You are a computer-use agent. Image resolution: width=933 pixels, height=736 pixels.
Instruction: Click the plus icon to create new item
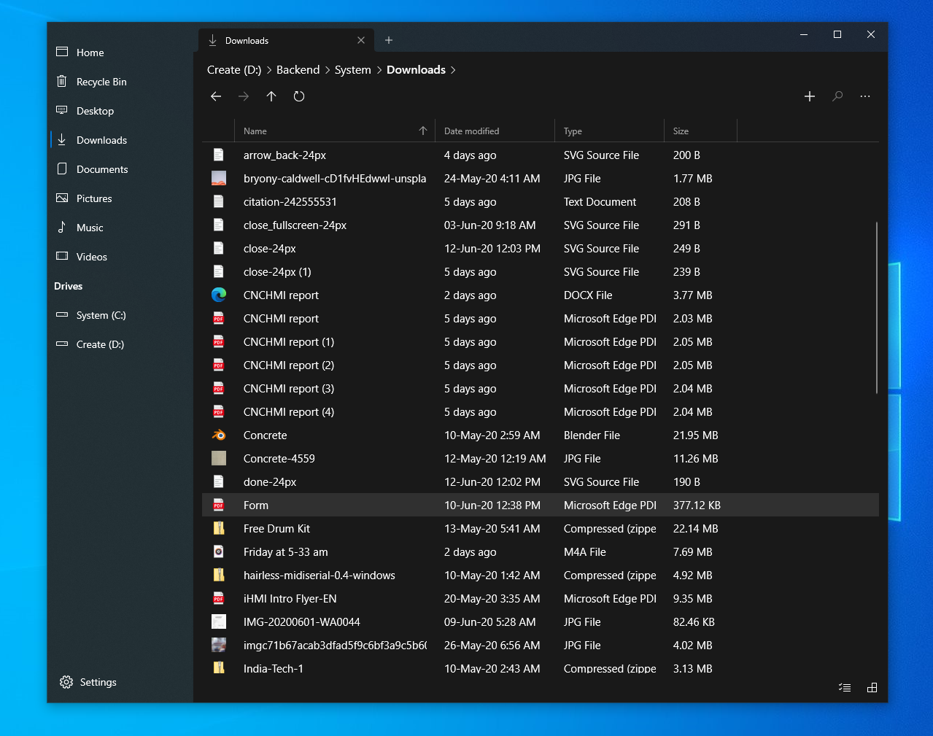810,96
